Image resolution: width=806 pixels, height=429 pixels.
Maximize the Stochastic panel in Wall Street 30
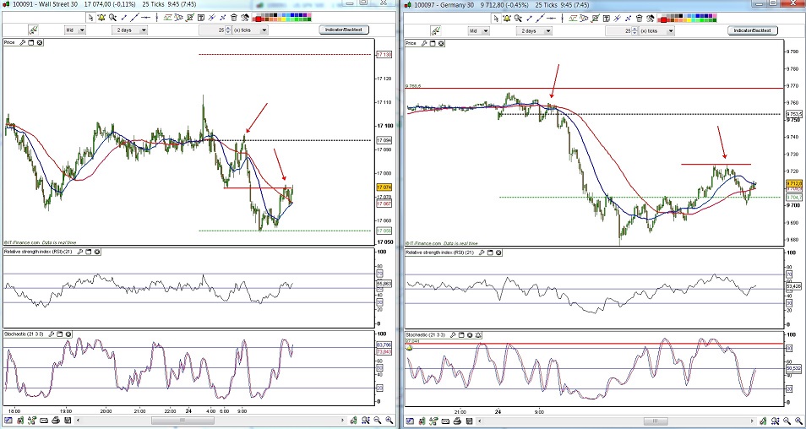[x=60, y=334]
